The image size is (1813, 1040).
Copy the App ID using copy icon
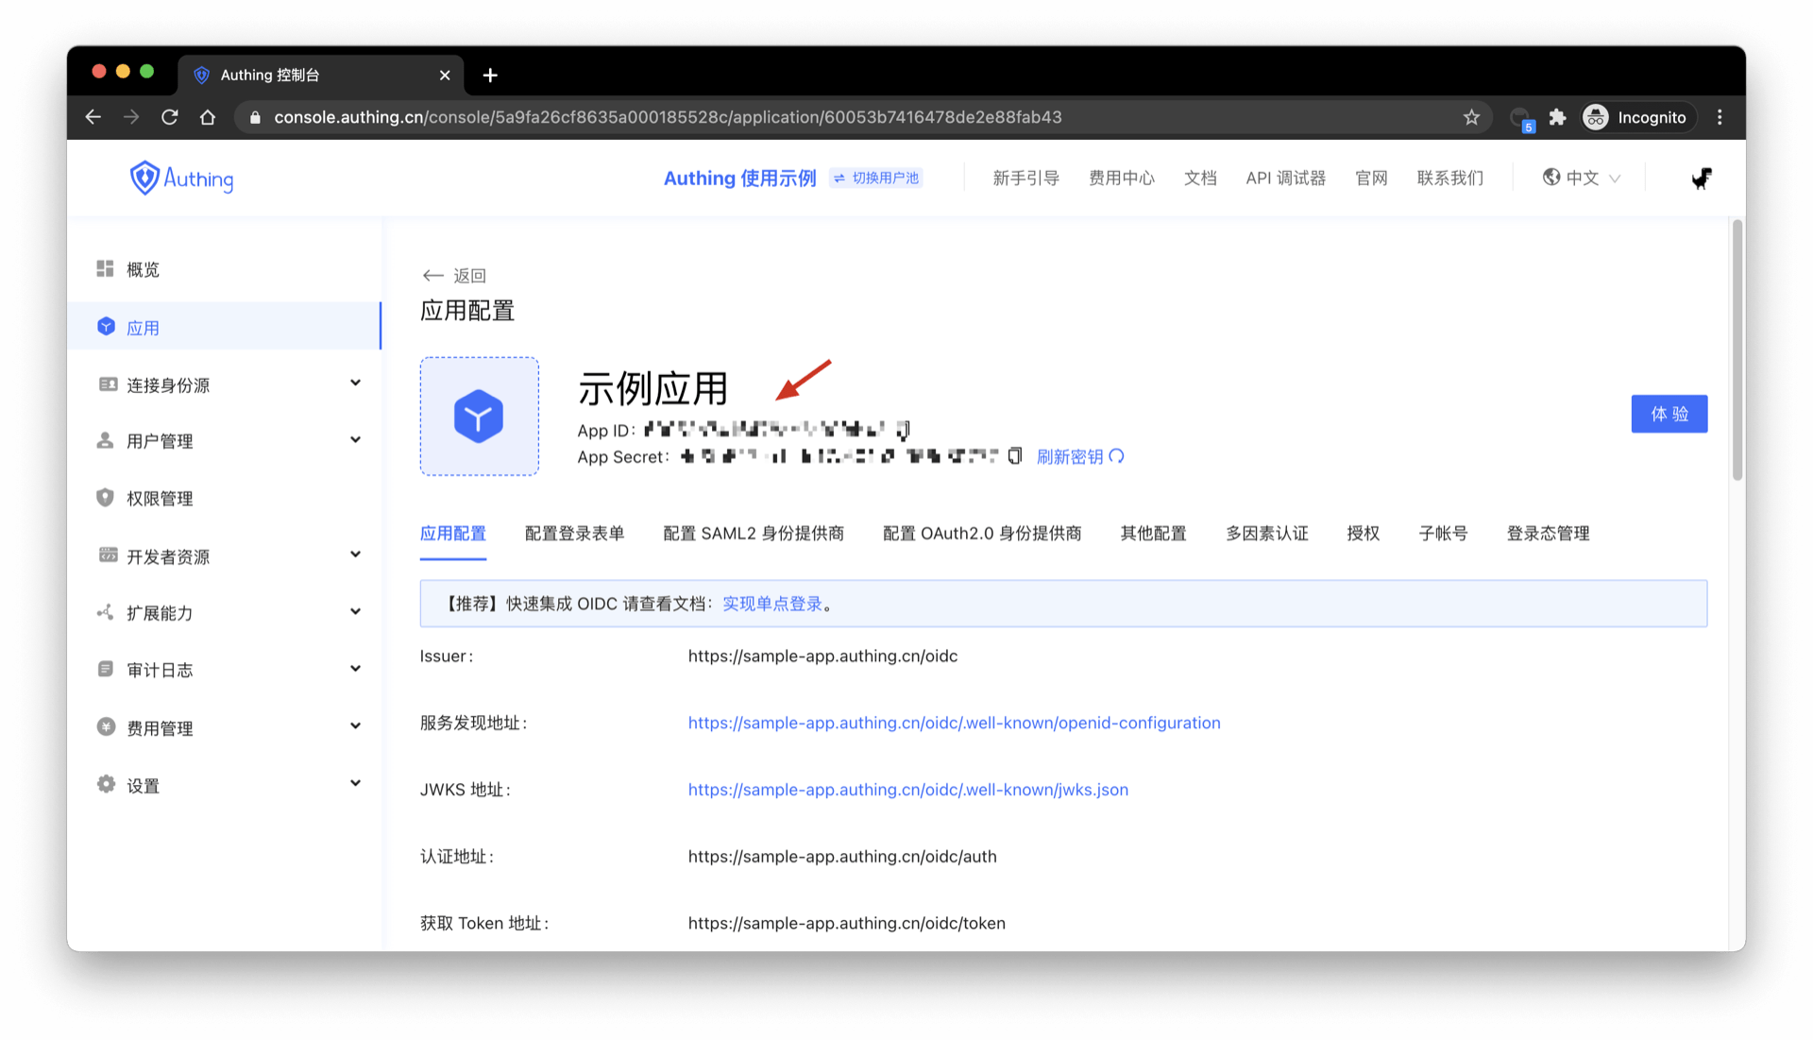click(x=903, y=431)
